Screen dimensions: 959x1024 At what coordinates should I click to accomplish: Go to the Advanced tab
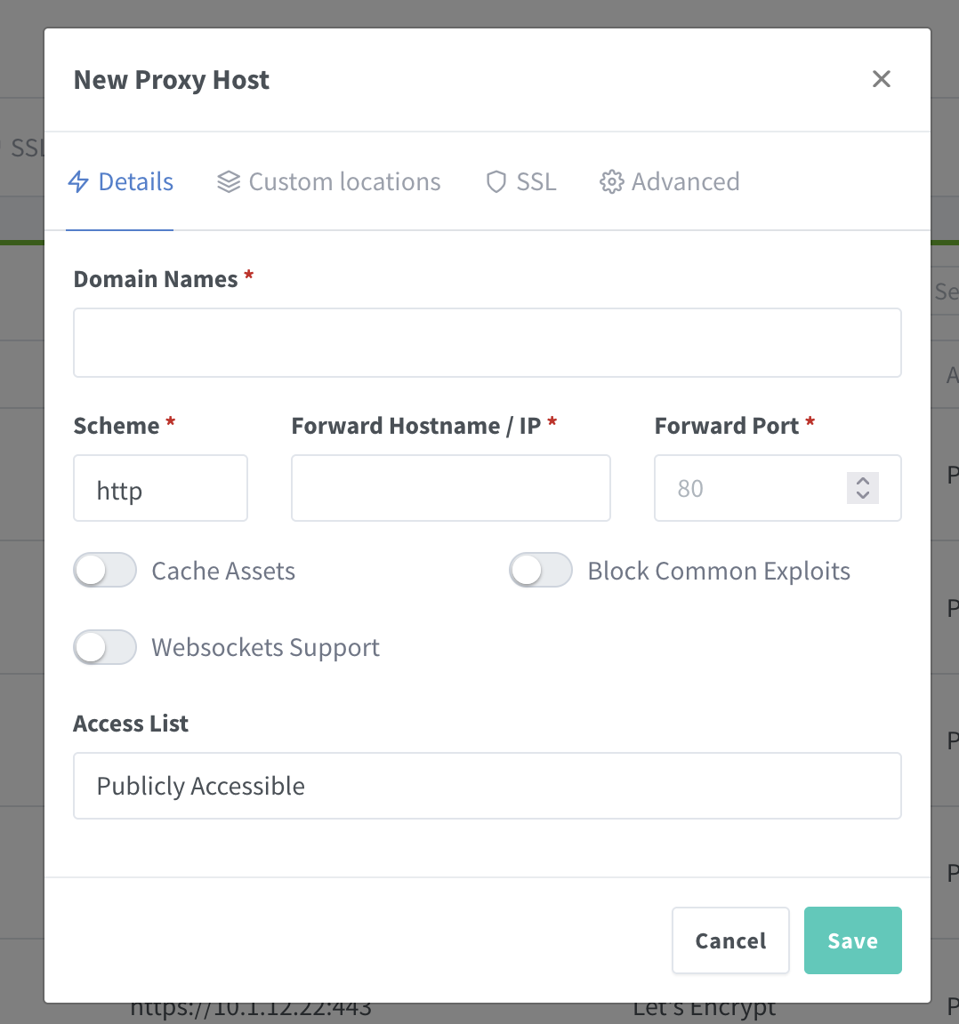[x=685, y=182]
